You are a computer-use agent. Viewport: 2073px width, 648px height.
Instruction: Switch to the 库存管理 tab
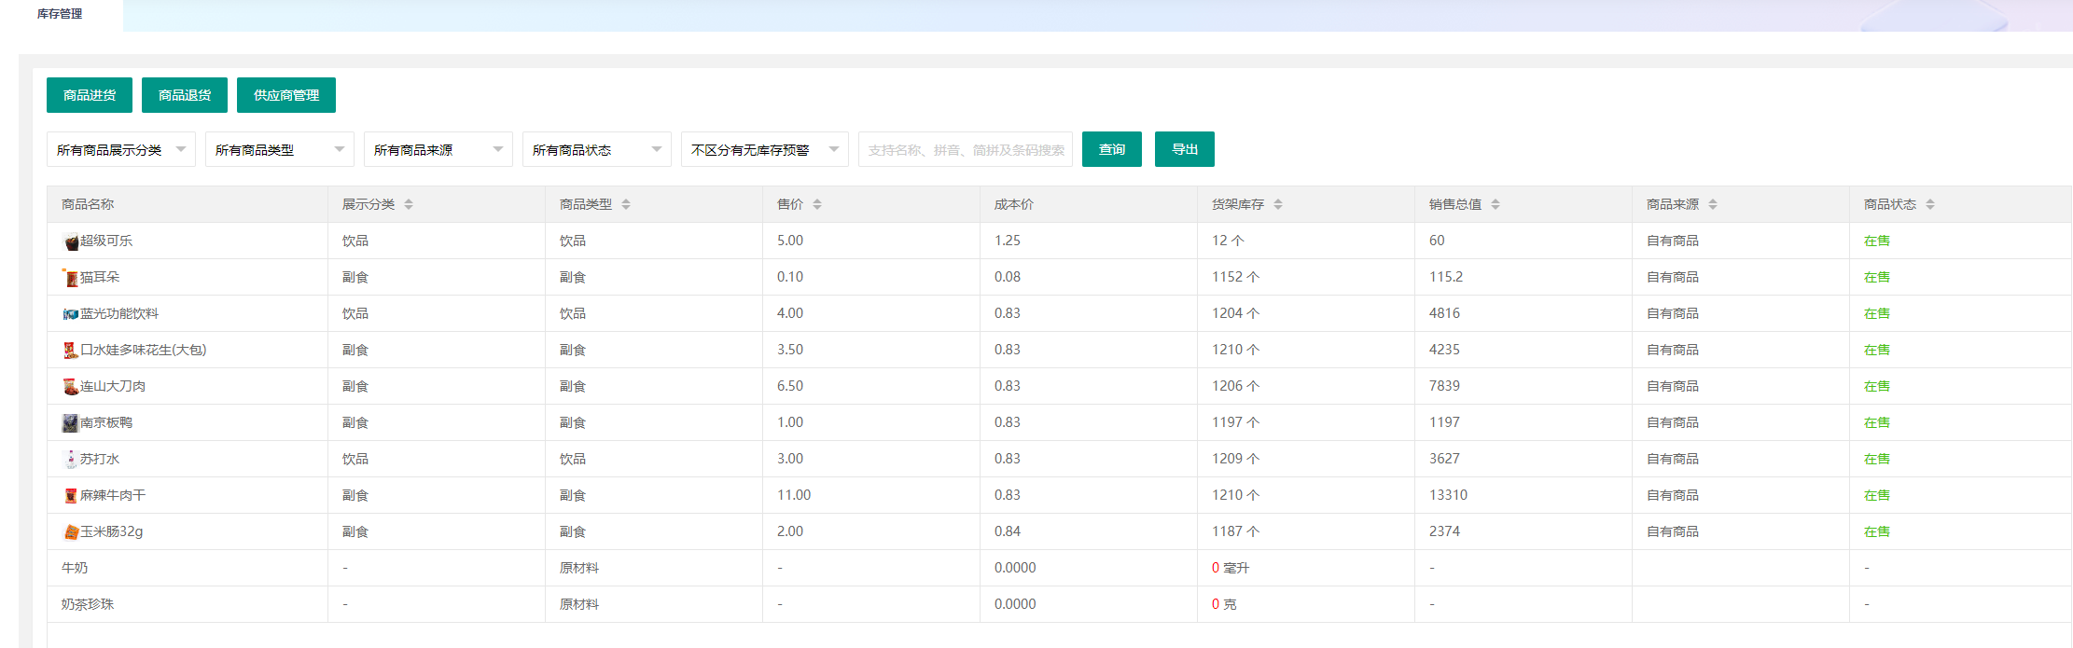(x=60, y=14)
